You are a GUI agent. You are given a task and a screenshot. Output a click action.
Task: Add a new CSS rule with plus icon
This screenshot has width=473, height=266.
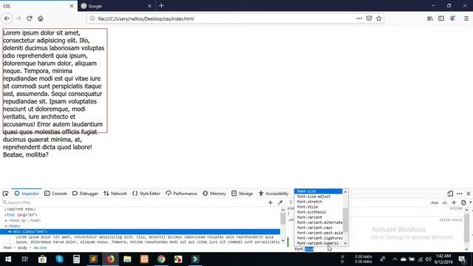[x=454, y=202]
